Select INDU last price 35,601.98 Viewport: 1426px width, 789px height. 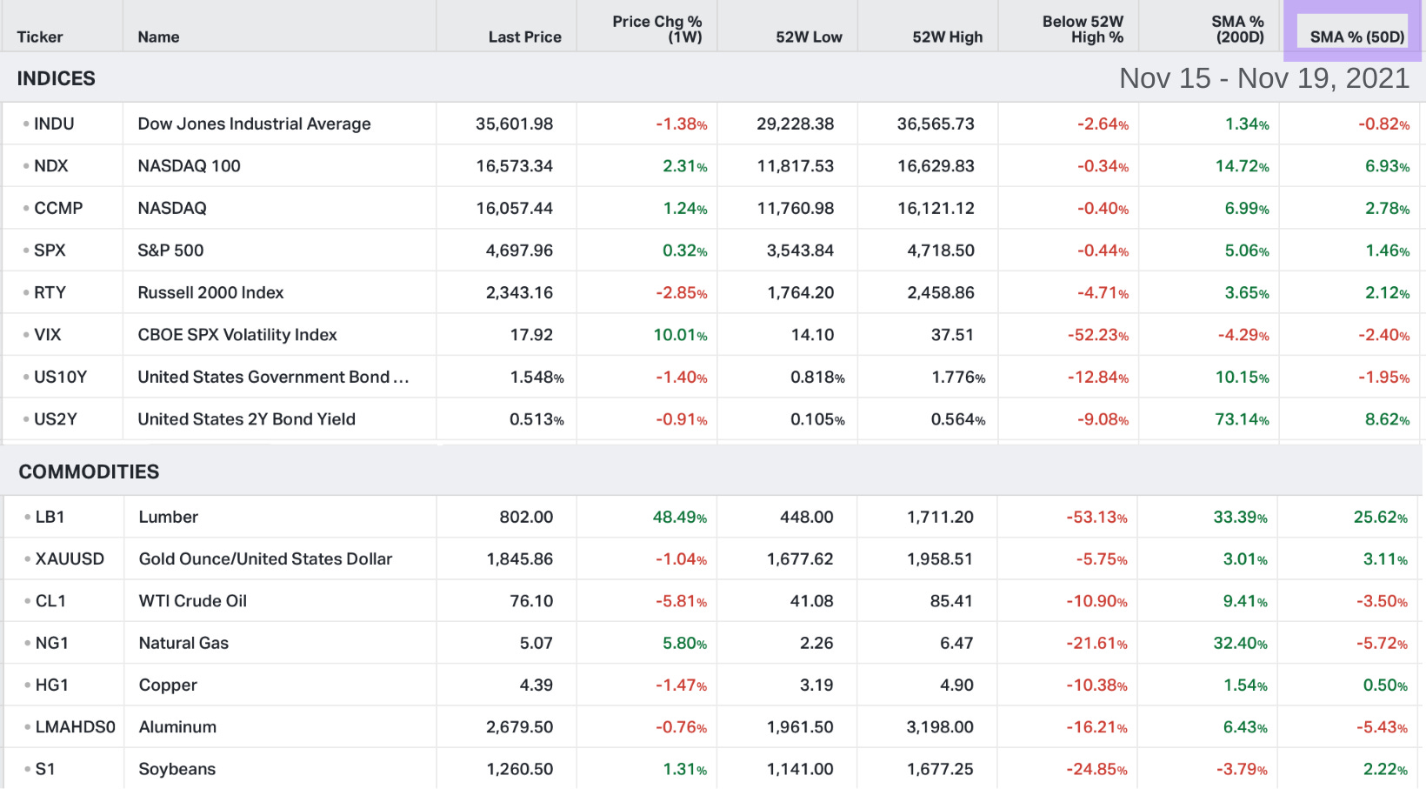point(514,124)
